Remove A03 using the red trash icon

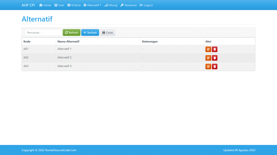[x=214, y=67]
